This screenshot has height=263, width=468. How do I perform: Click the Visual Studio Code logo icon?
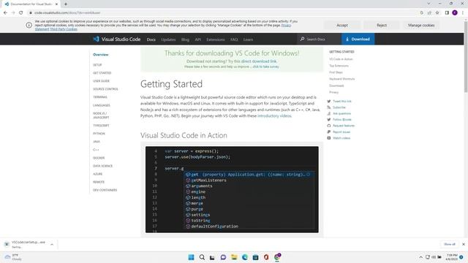click(96, 39)
